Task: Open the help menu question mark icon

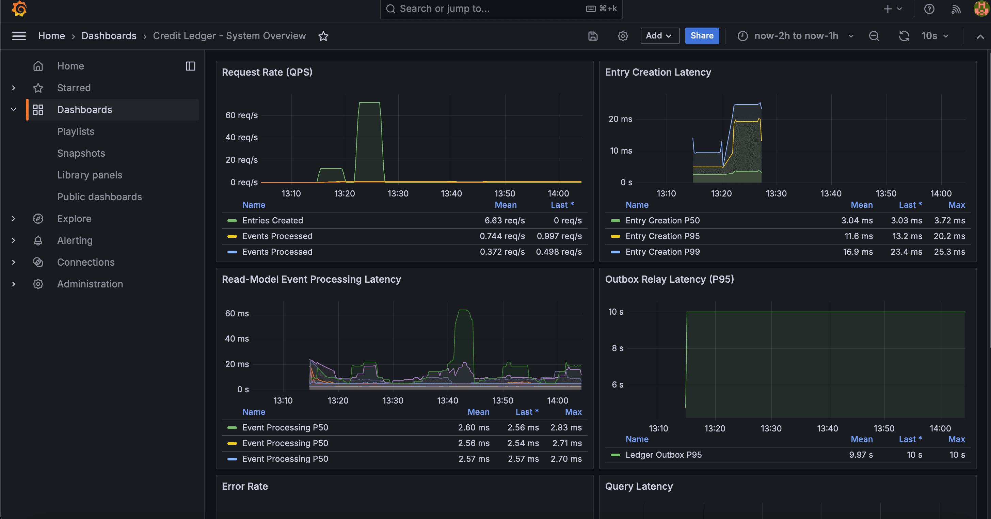Action: 929,9
